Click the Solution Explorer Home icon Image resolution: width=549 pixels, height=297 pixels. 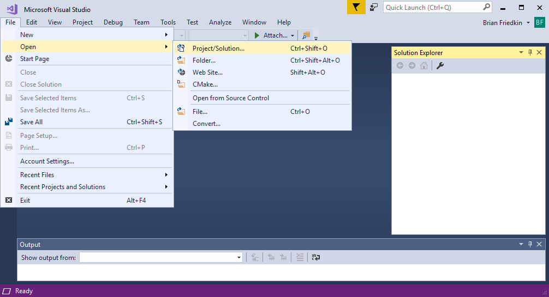423,65
